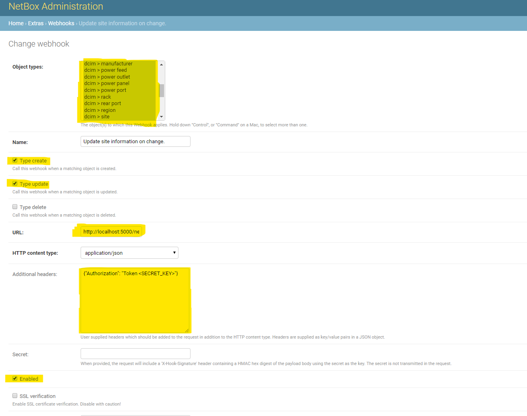The height and width of the screenshot is (416, 527).
Task: Open the NetBox Administration home title
Action: [x=56, y=6]
